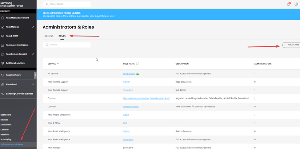300x149 pixels.
Task: Collapse the sidebar with chevron handle
Action: click(x=35, y=75)
